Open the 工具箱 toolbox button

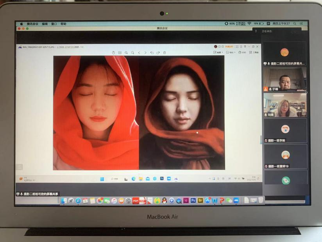tap(254, 52)
